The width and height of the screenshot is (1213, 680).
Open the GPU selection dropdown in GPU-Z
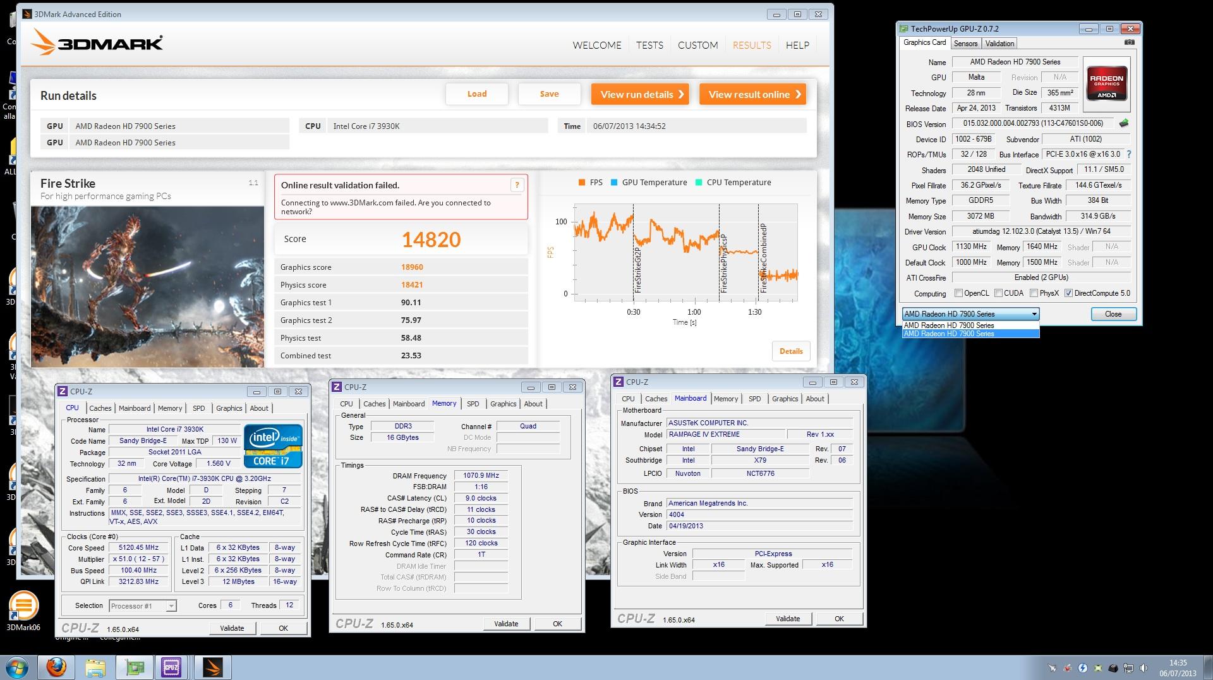point(970,313)
